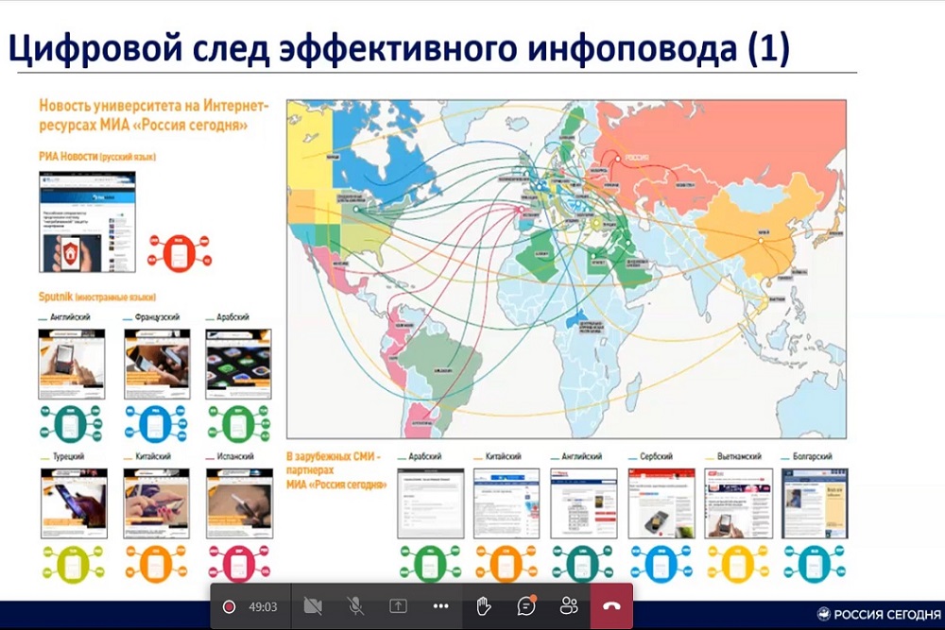Show the participants list
The height and width of the screenshot is (630, 945).
click(x=569, y=606)
